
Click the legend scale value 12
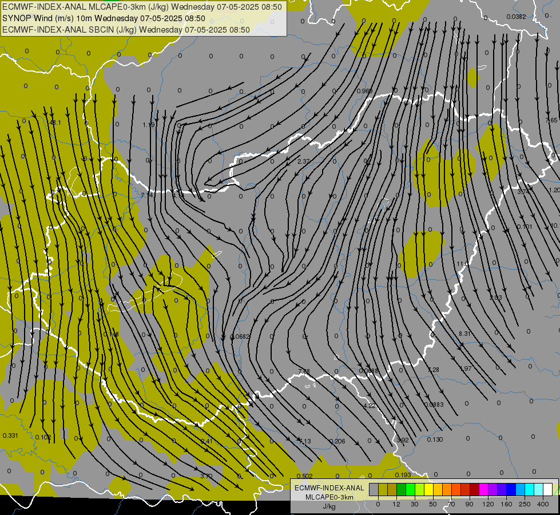396,504
